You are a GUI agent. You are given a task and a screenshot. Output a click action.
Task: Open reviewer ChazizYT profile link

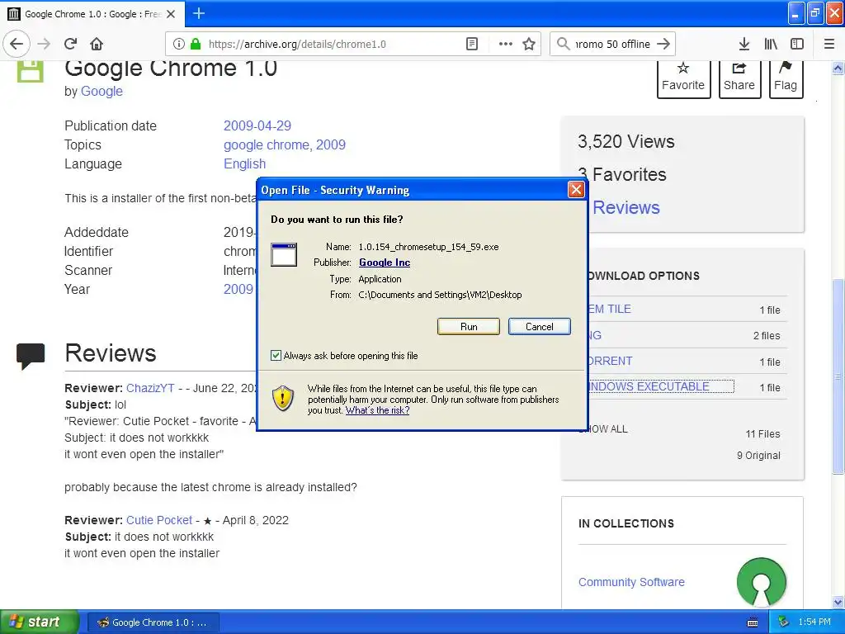tap(150, 388)
